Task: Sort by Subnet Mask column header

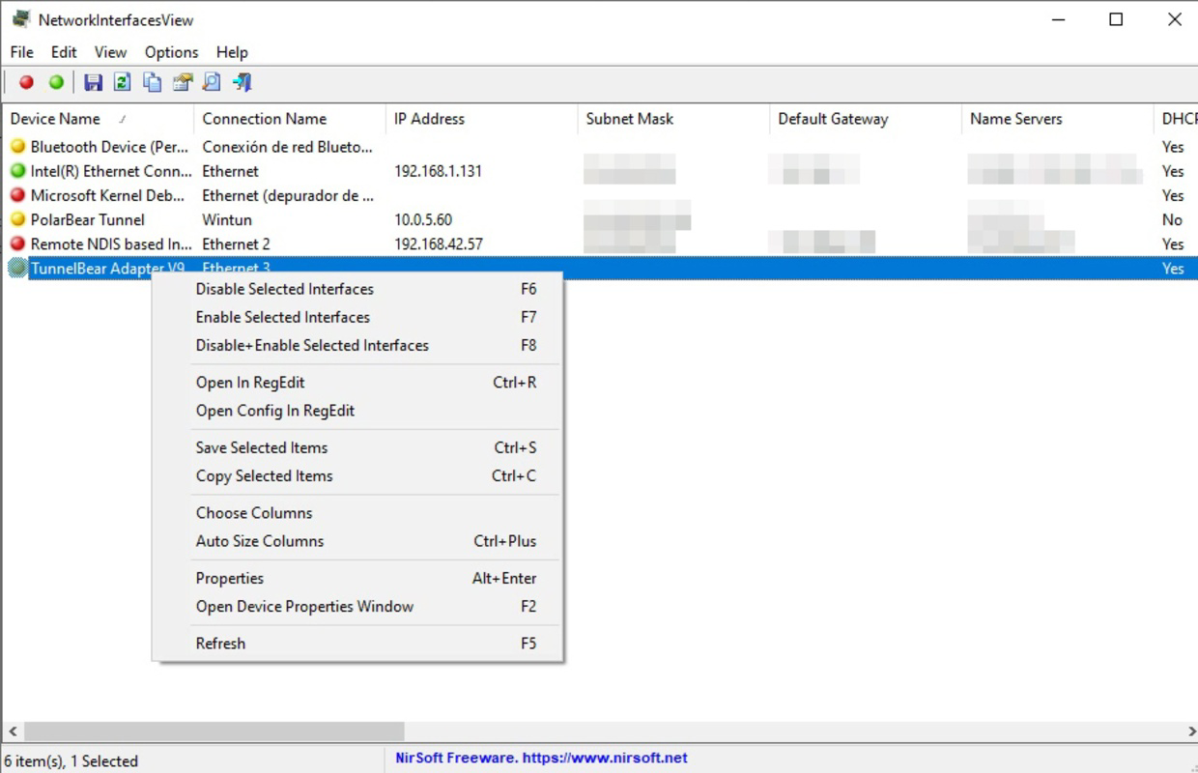Action: click(x=673, y=119)
